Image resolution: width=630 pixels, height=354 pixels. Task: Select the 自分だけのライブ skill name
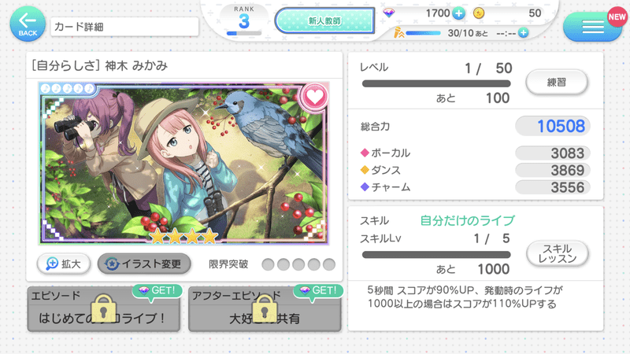467,220
